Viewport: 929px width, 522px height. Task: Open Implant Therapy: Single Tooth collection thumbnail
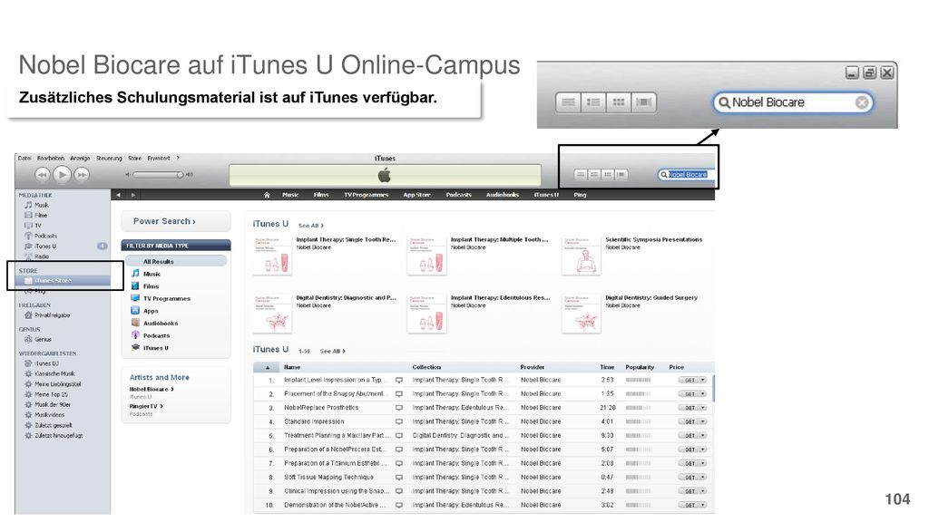(272, 256)
